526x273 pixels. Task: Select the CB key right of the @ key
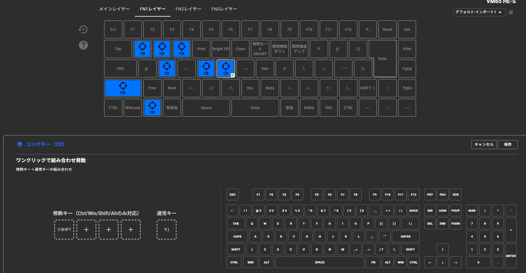pos(167,68)
